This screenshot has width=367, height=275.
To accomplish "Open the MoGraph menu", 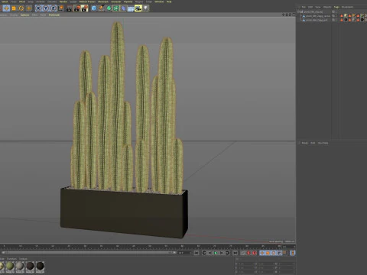I will [x=103, y=2].
